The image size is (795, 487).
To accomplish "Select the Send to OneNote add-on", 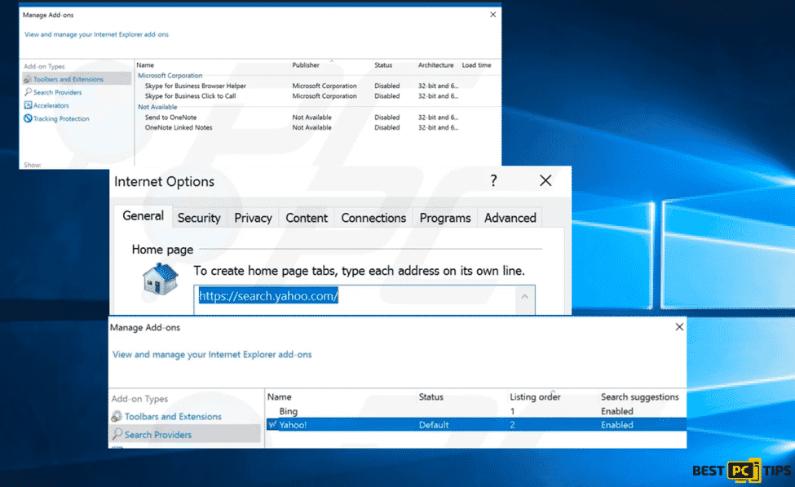I will click(x=170, y=117).
